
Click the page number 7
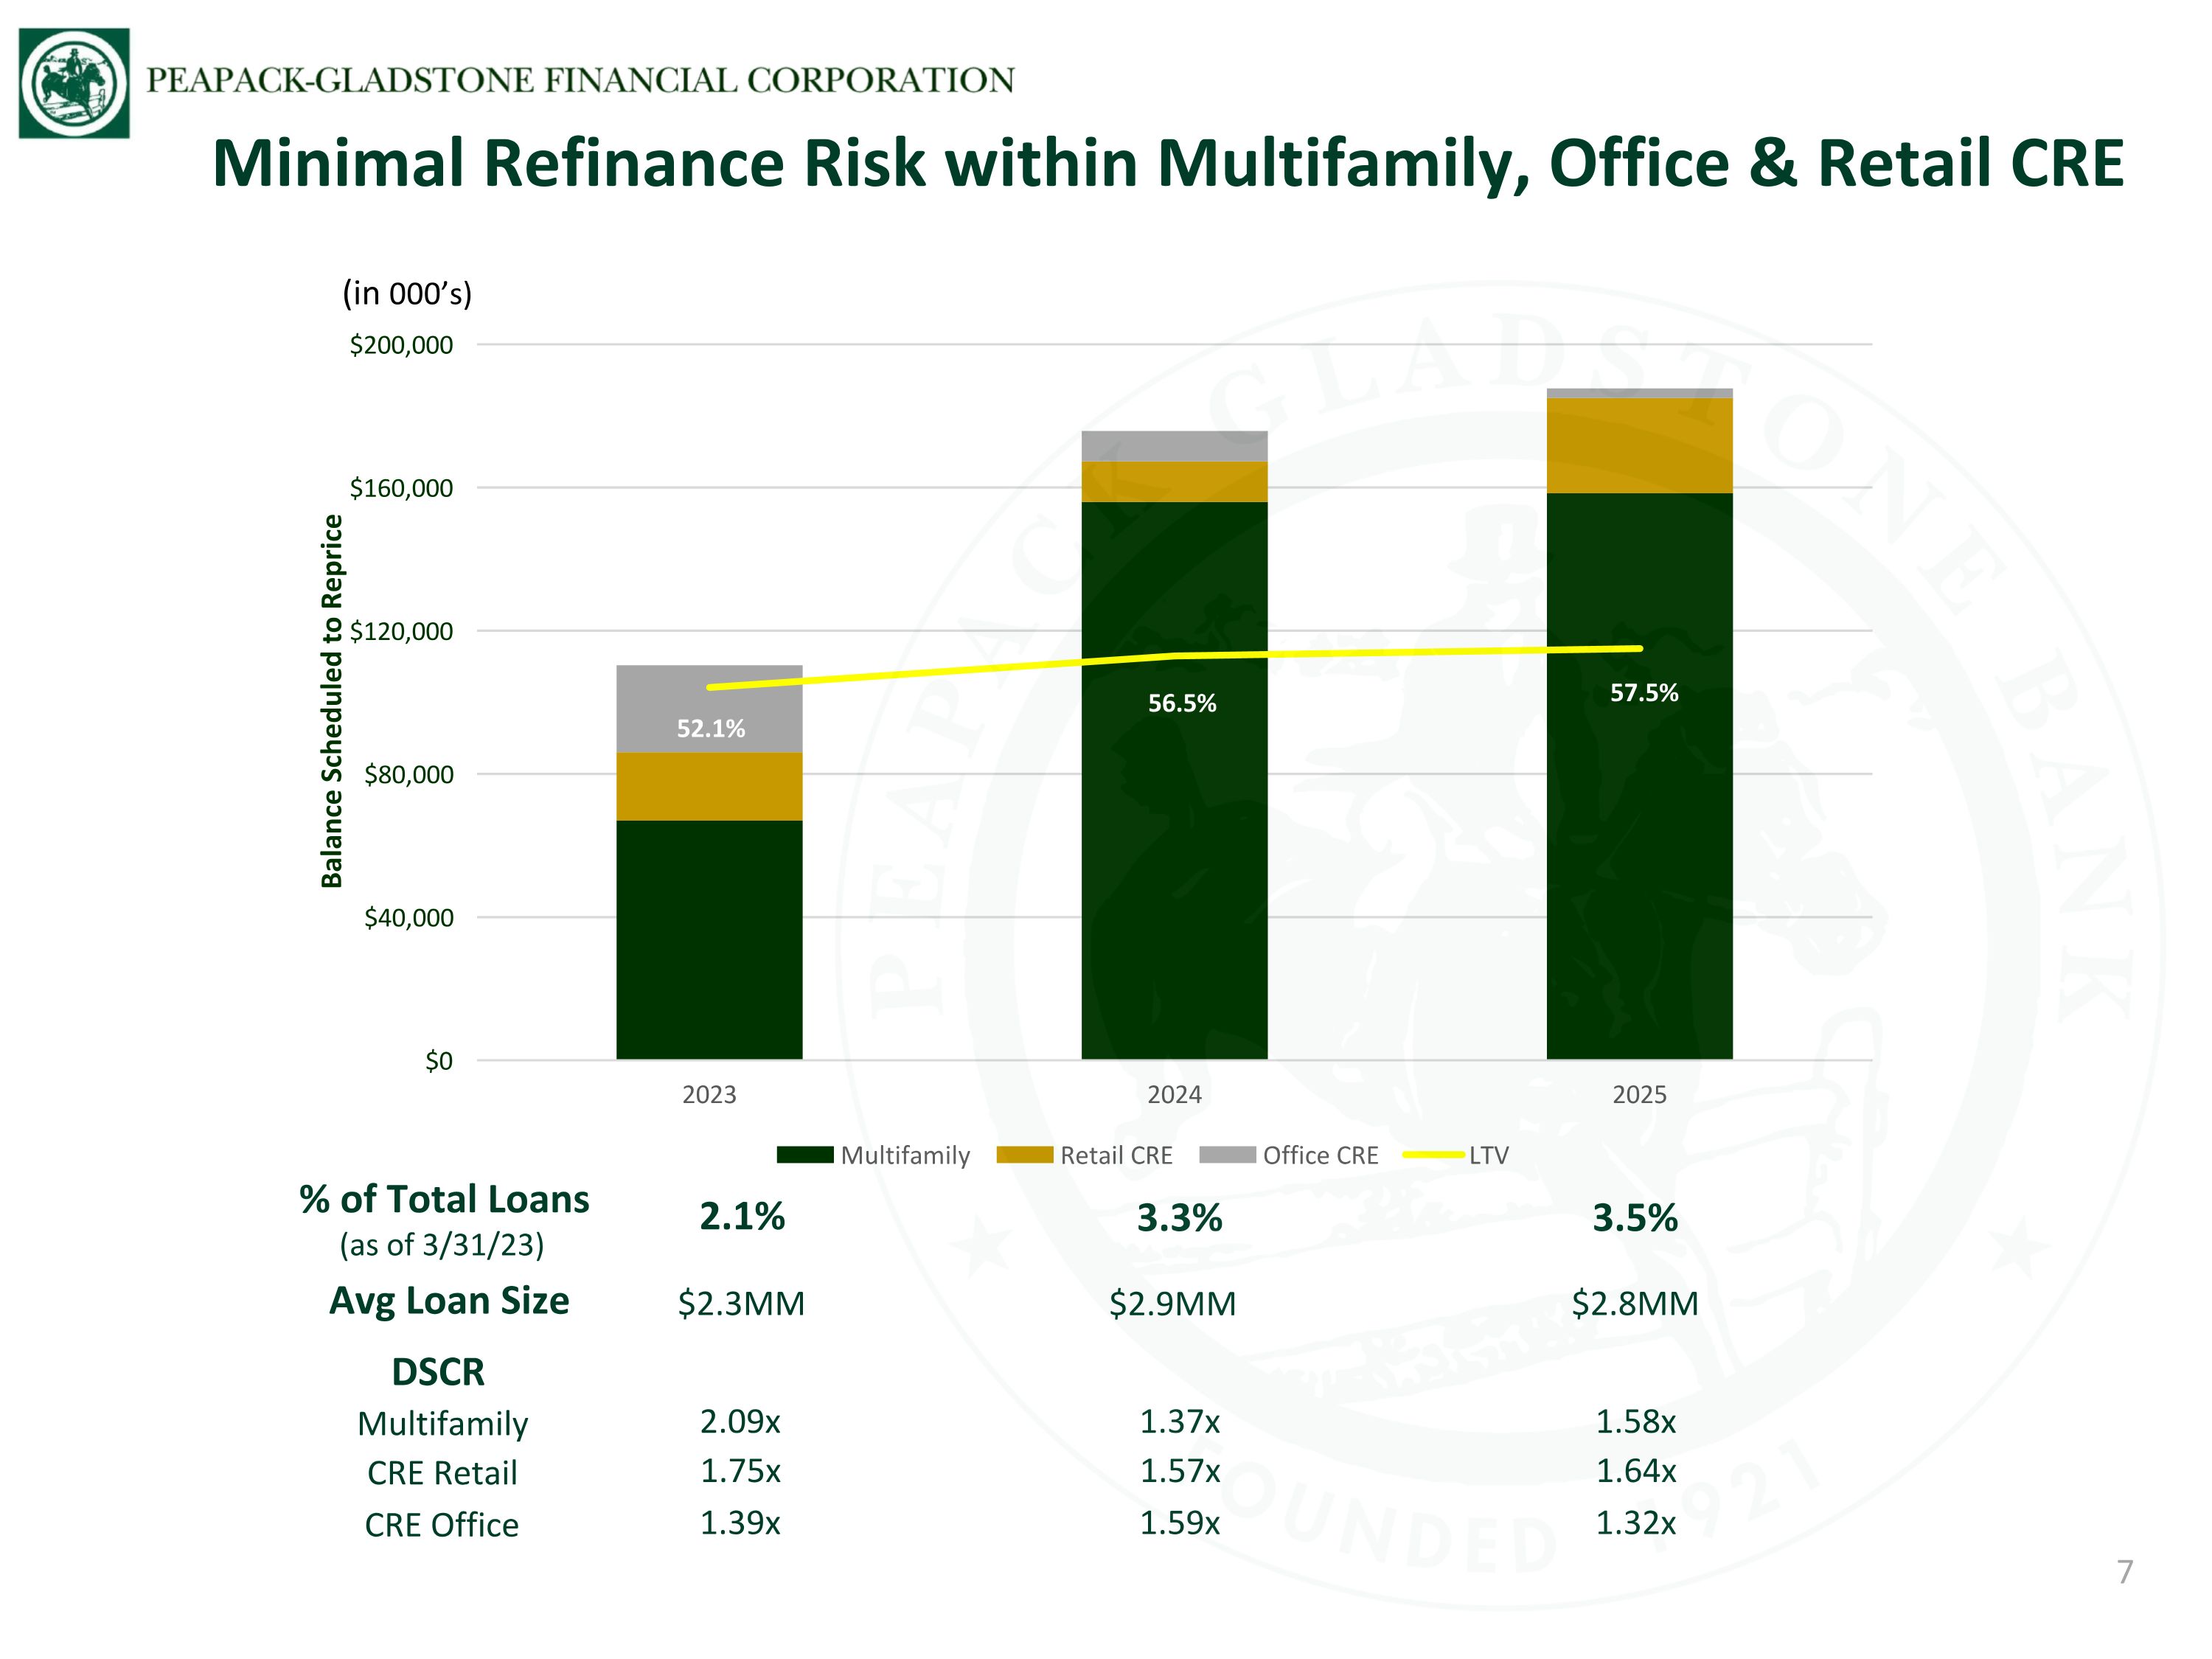[2125, 1572]
